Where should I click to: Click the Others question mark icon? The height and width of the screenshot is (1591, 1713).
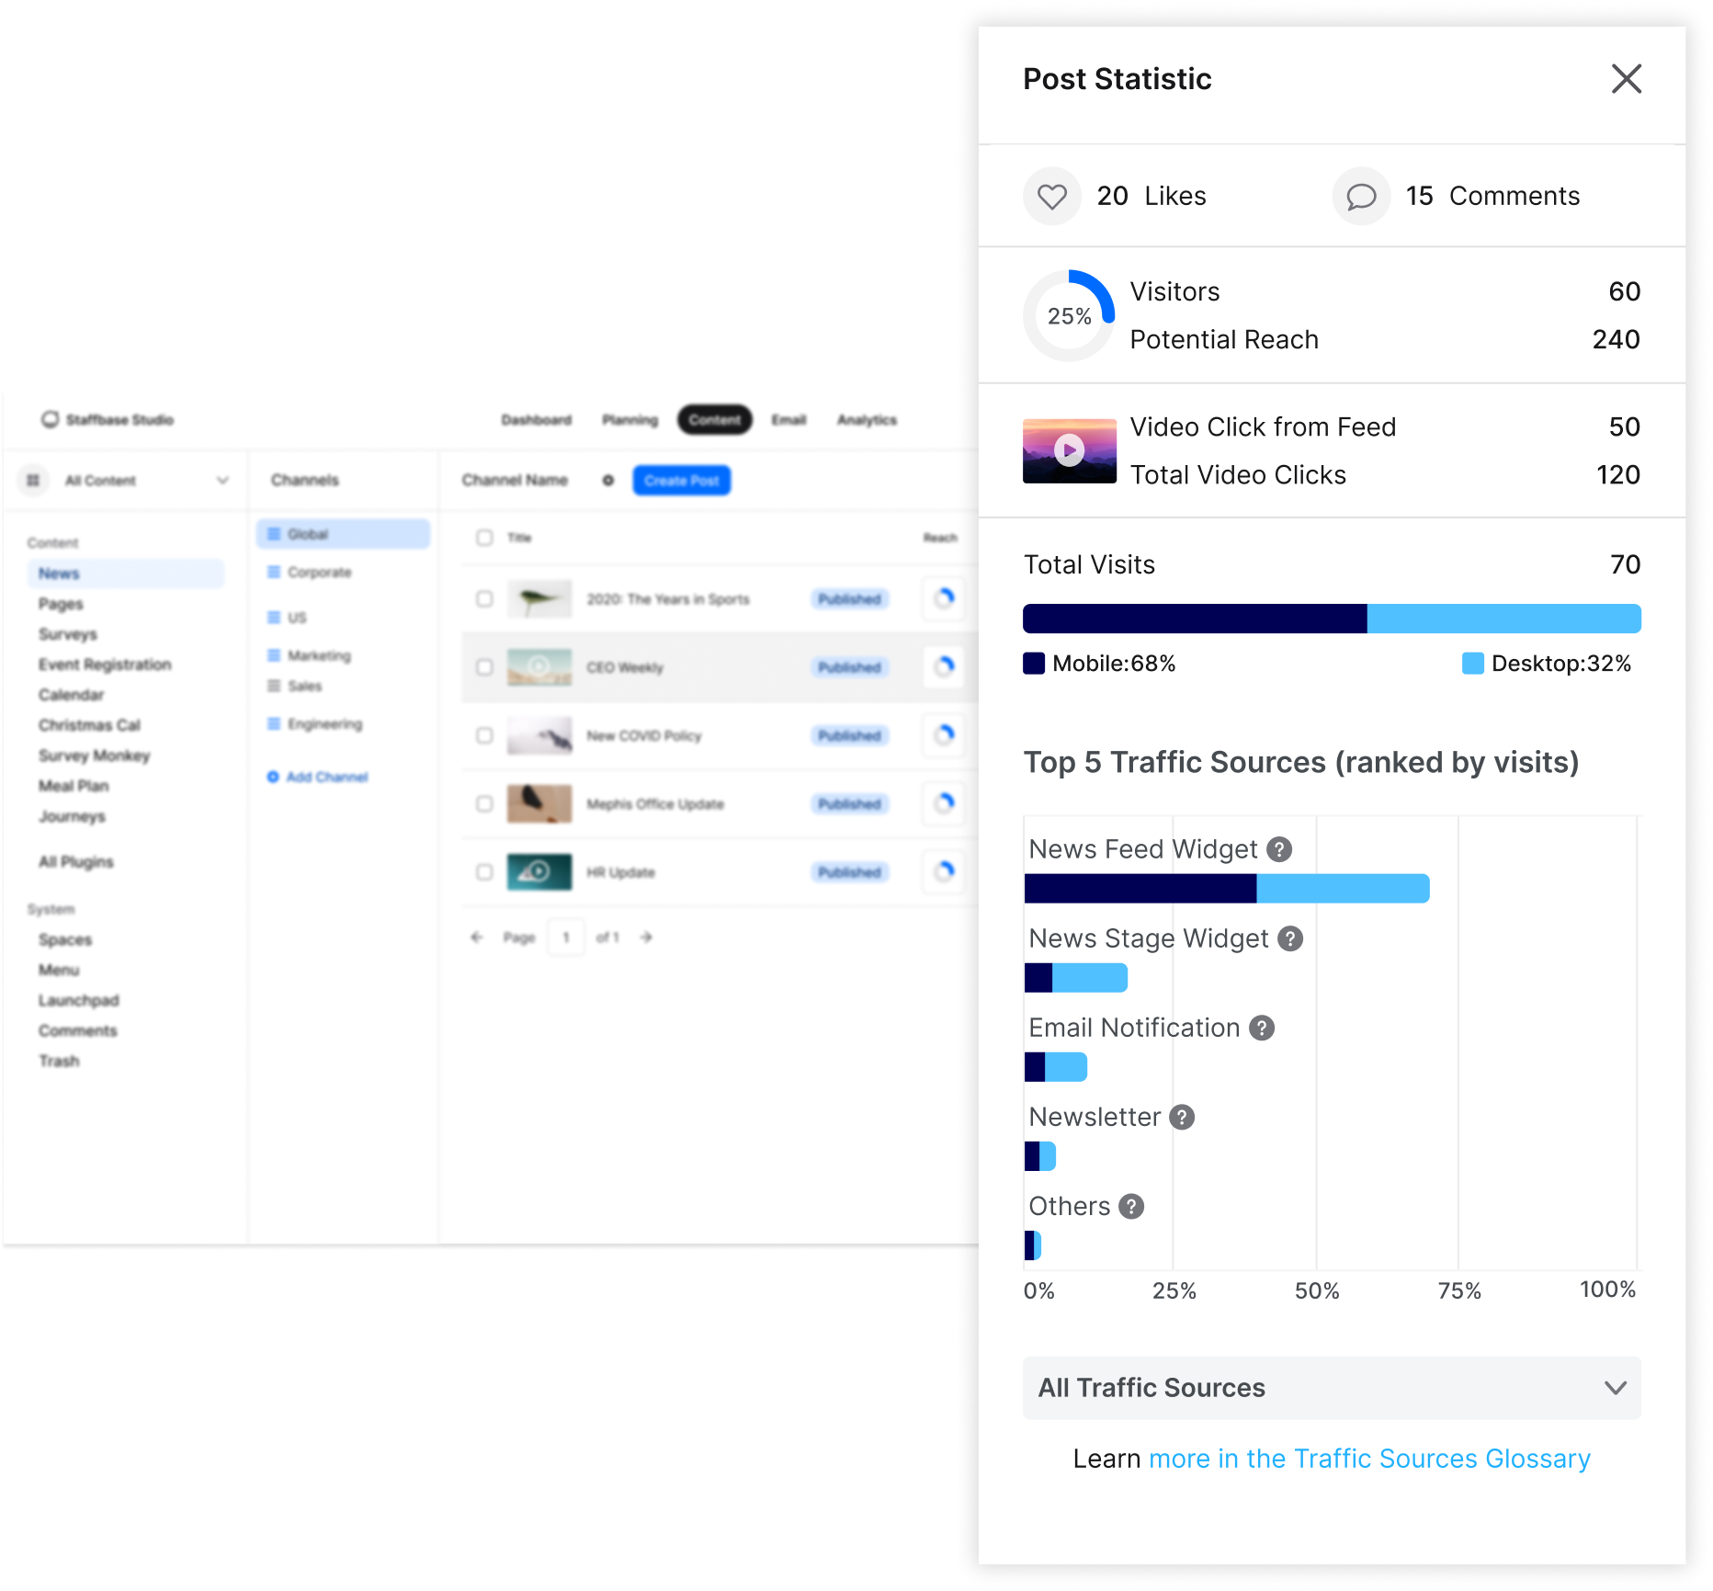(x=1131, y=1206)
